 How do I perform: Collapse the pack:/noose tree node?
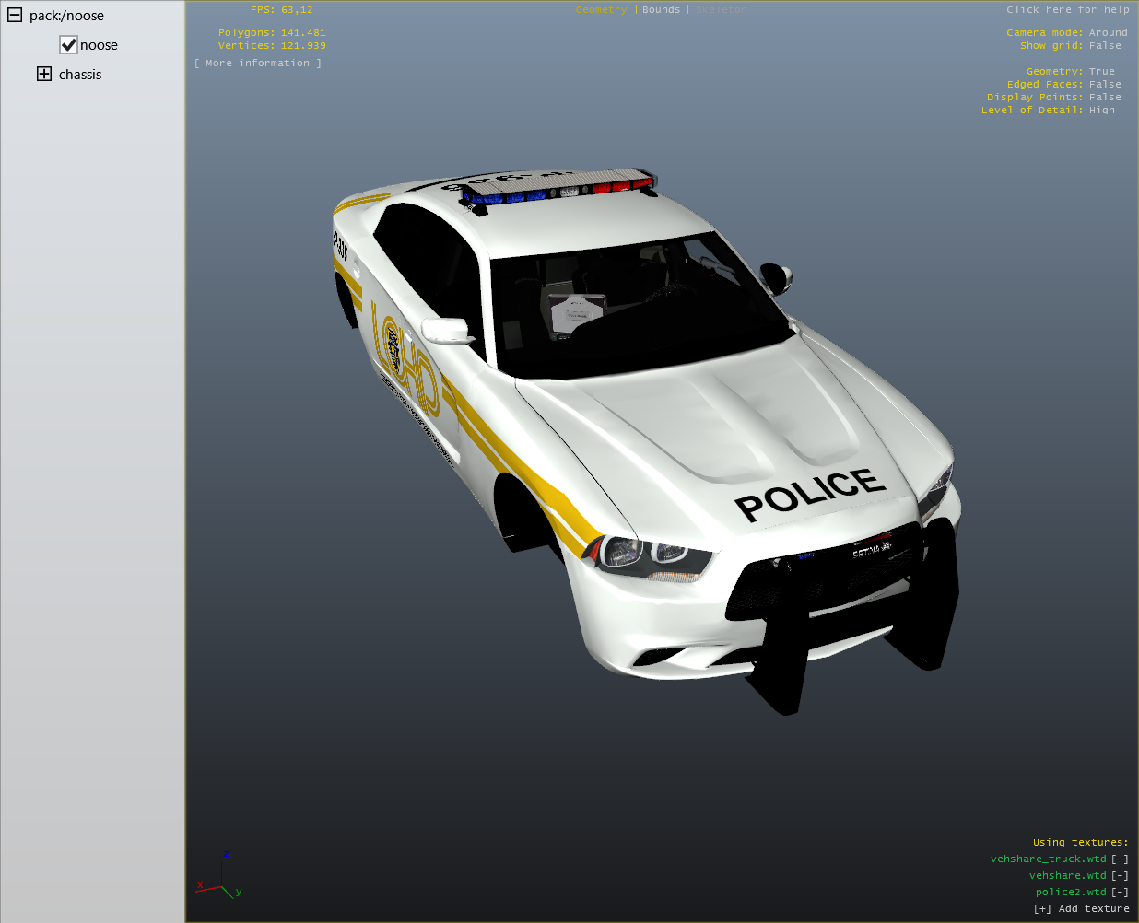15,15
